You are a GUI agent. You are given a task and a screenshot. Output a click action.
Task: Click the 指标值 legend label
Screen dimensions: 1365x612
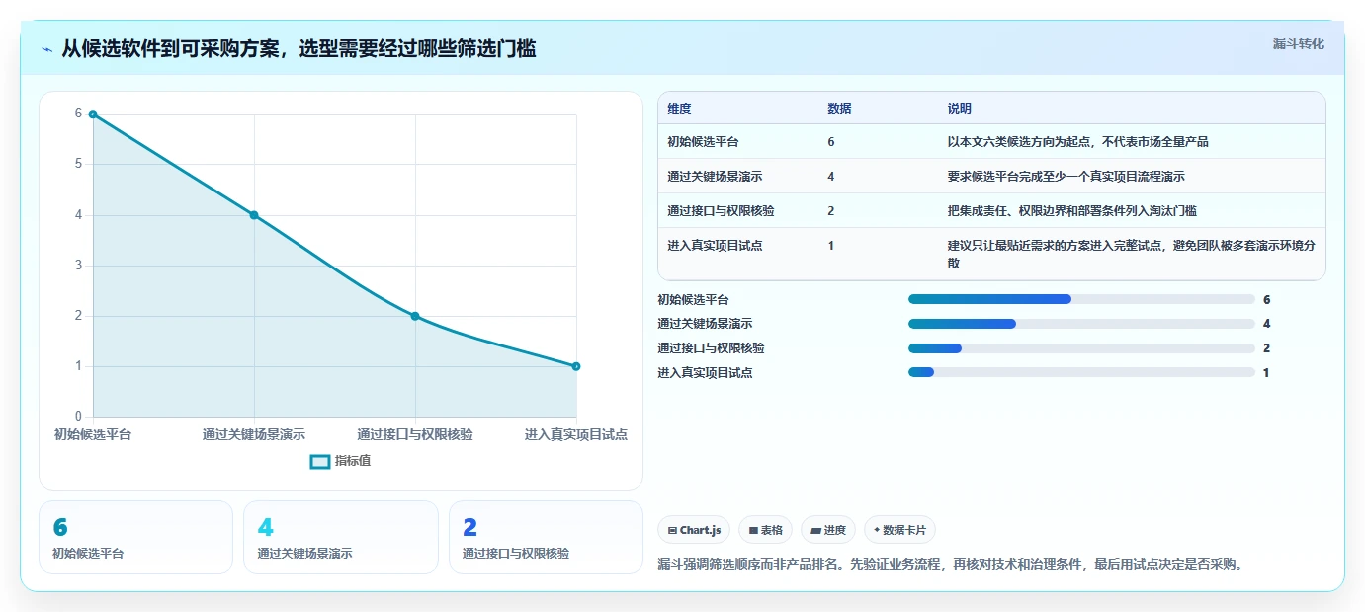click(x=353, y=461)
